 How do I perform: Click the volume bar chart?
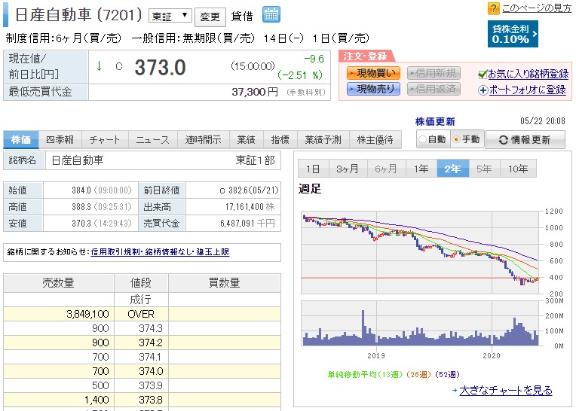tap(420, 324)
